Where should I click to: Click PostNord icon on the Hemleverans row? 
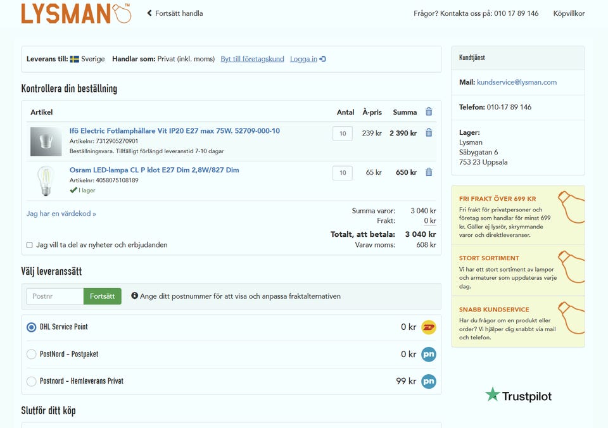429,382
